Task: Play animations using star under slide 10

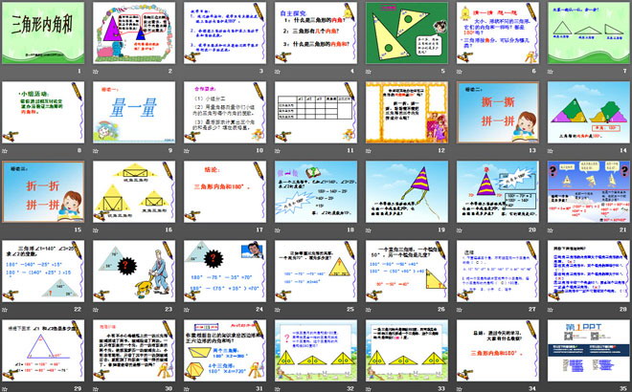Action: (x=189, y=150)
